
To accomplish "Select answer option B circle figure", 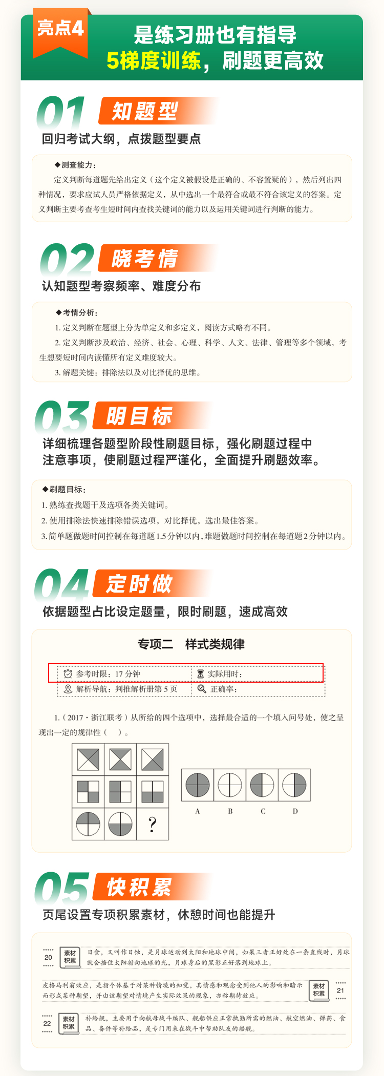I will (230, 785).
